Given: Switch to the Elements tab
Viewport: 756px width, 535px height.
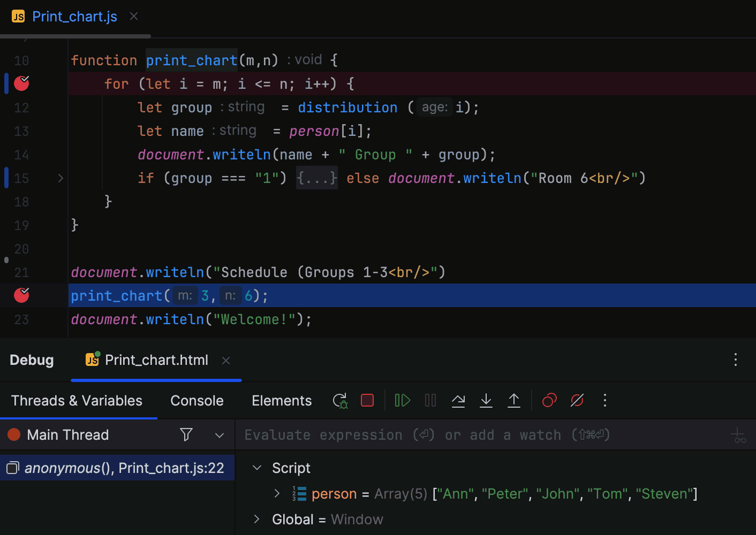Looking at the screenshot, I should click(x=282, y=400).
